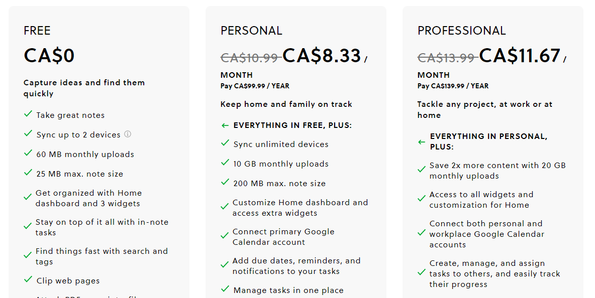The height and width of the screenshot is (298, 595).
Task: Click the info icon beside Sync up to 2 devices
Action: [128, 134]
